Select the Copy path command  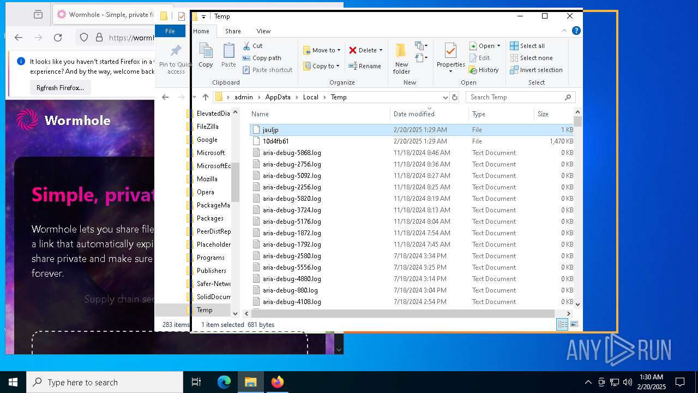coord(262,58)
